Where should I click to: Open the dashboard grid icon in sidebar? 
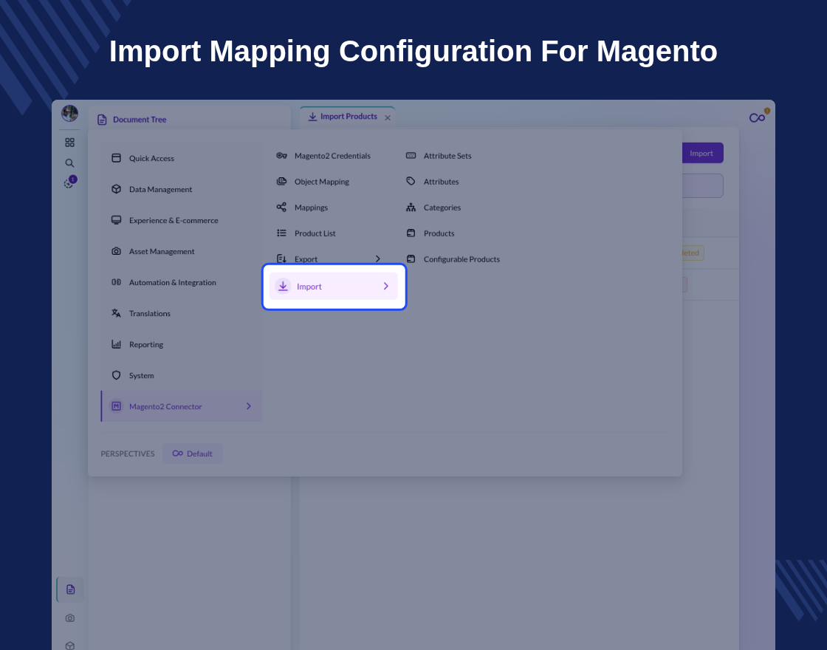coord(69,143)
